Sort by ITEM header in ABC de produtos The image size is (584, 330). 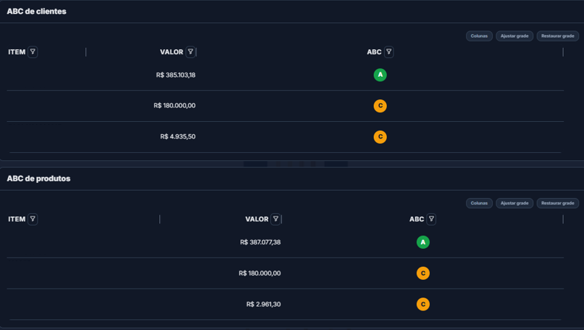pos(17,219)
